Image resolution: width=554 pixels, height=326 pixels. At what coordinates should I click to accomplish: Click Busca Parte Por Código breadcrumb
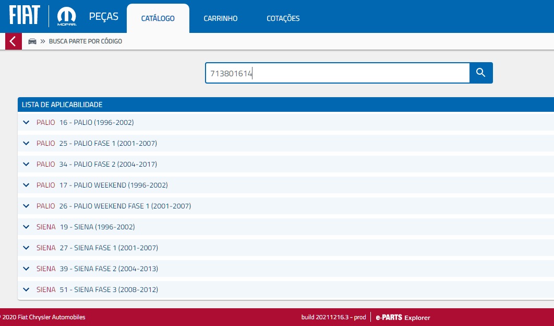(85, 41)
